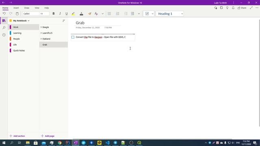Navigate back with the title bar arrow

[x=4, y=2]
